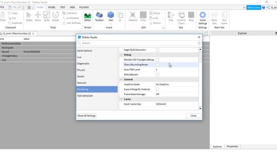
Task: Toggle Constraints in Tools group
Action: click(x=71, y=18)
